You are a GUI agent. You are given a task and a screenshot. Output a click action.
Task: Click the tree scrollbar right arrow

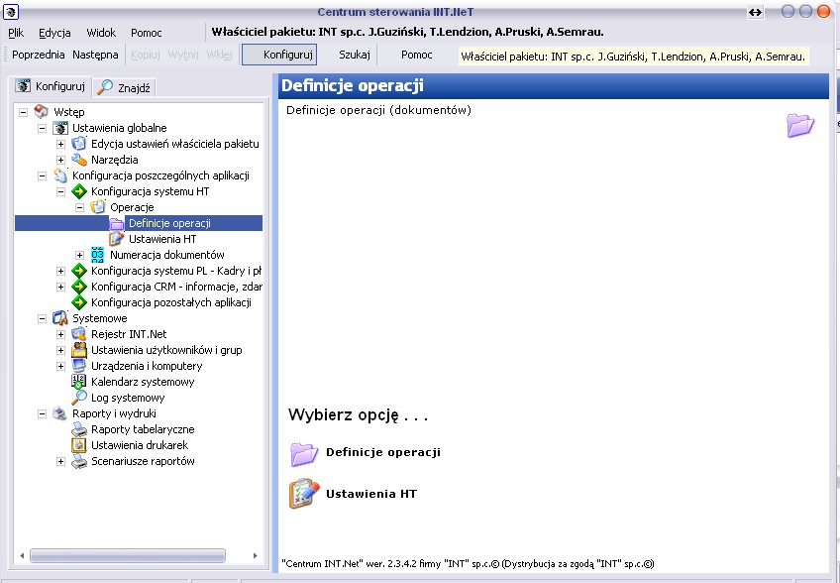(x=255, y=555)
